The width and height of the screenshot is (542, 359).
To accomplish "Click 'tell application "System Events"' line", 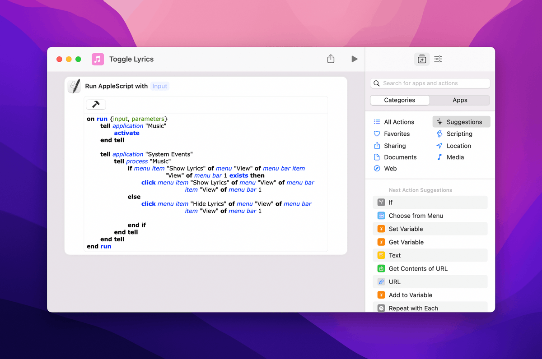I will pos(146,154).
